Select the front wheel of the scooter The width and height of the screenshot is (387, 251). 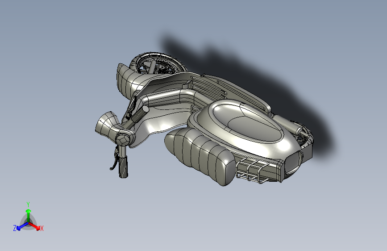coord(158,64)
